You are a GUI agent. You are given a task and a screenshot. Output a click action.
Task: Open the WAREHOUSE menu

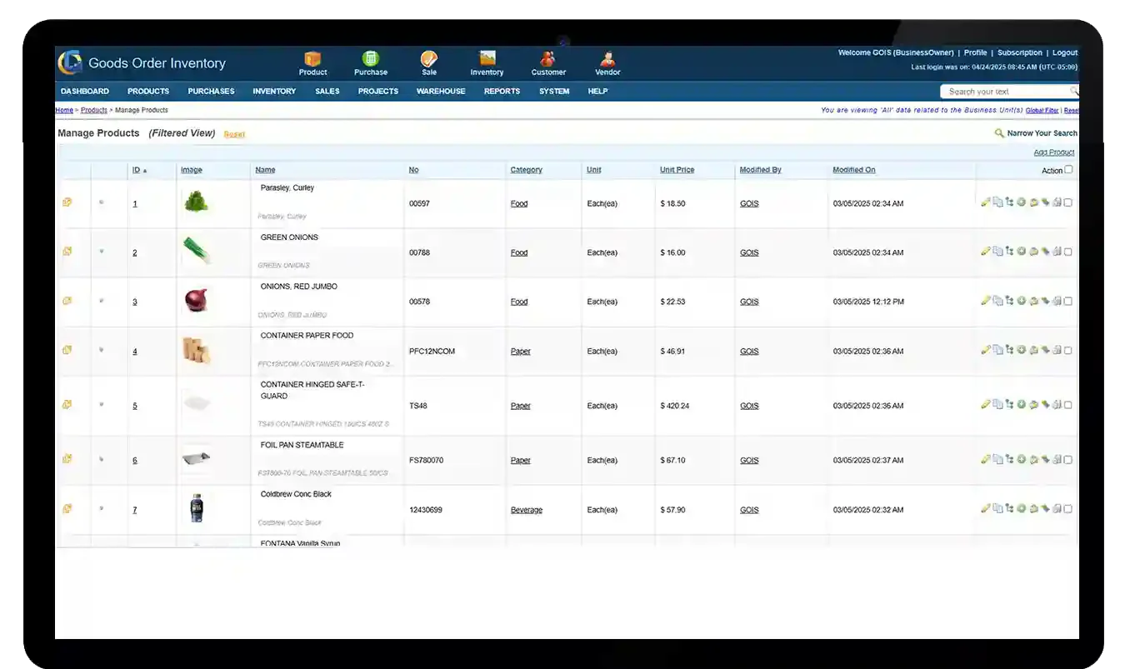tap(441, 92)
